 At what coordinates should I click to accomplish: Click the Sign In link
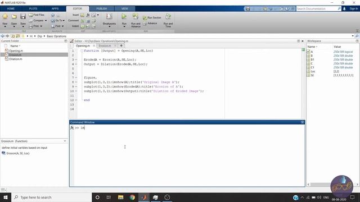pyautogui.click(x=354, y=9)
